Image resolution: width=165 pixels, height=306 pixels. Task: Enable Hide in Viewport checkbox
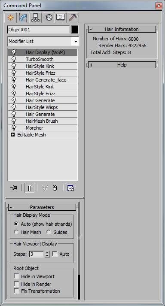(16, 276)
